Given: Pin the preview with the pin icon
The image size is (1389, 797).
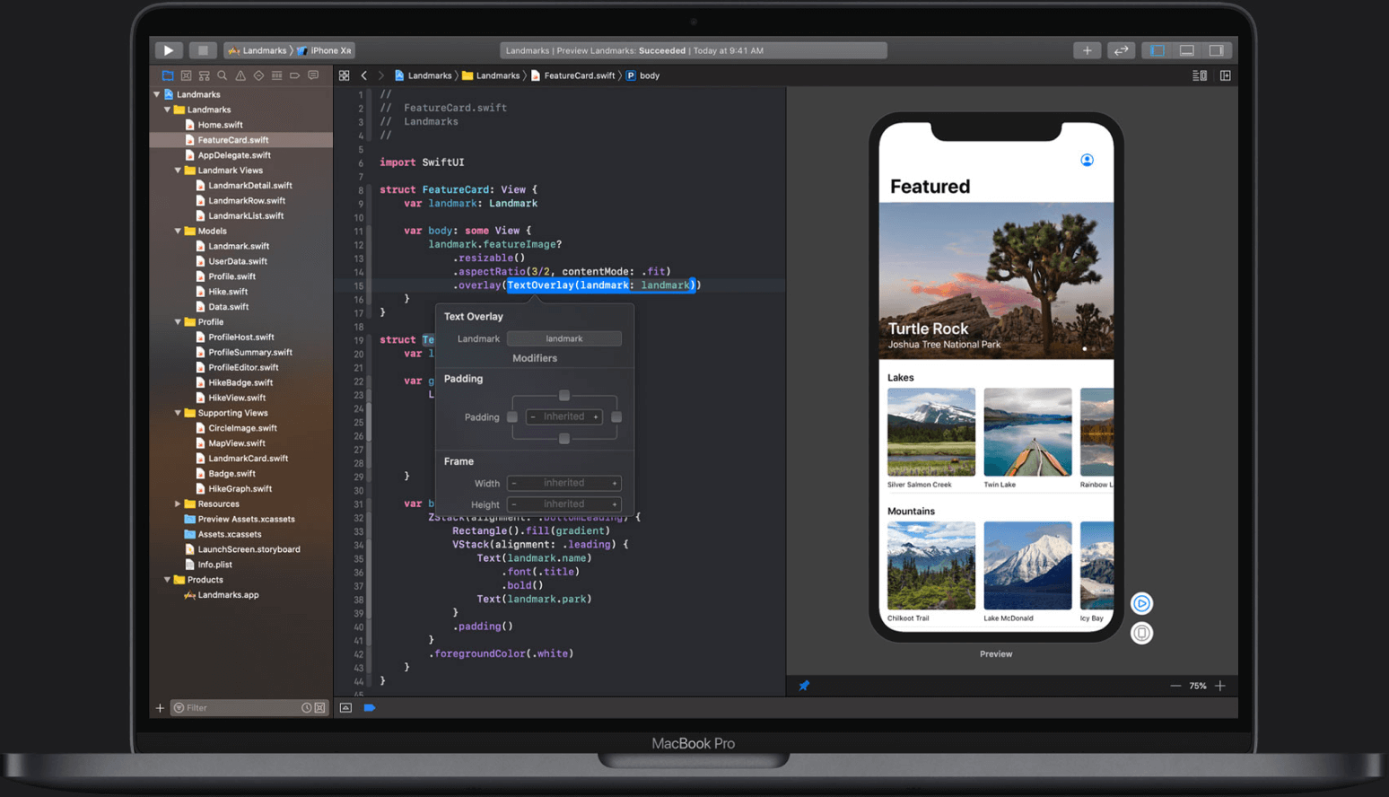Looking at the screenshot, I should [804, 686].
